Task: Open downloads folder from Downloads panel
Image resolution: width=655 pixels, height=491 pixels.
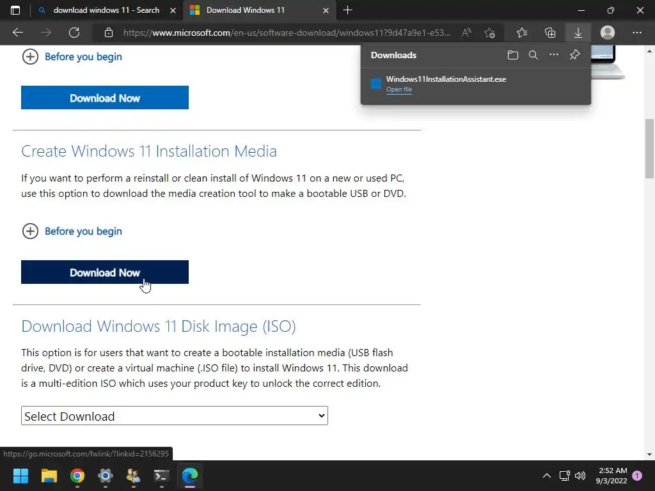Action: (513, 55)
